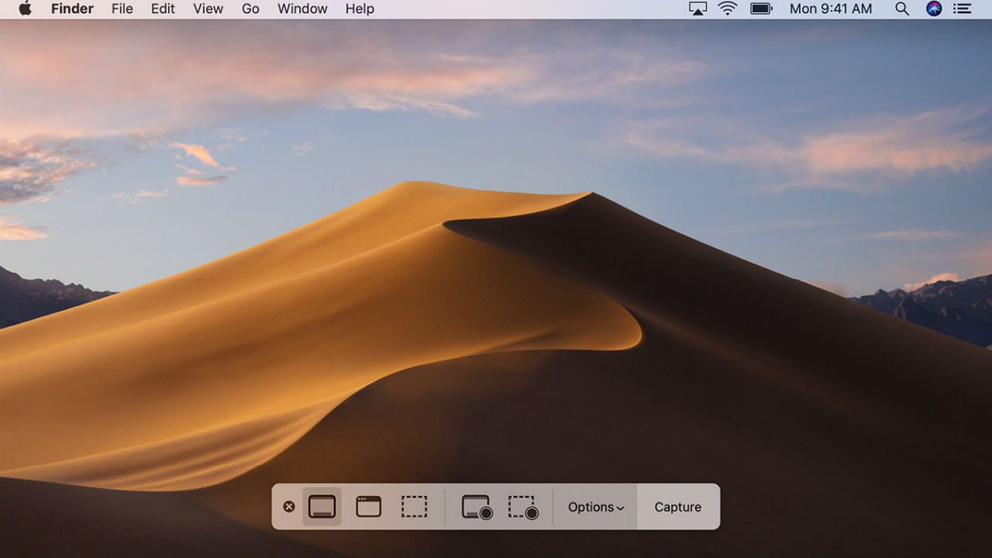Open the Apple menu
The width and height of the screenshot is (992, 558).
coord(25,9)
